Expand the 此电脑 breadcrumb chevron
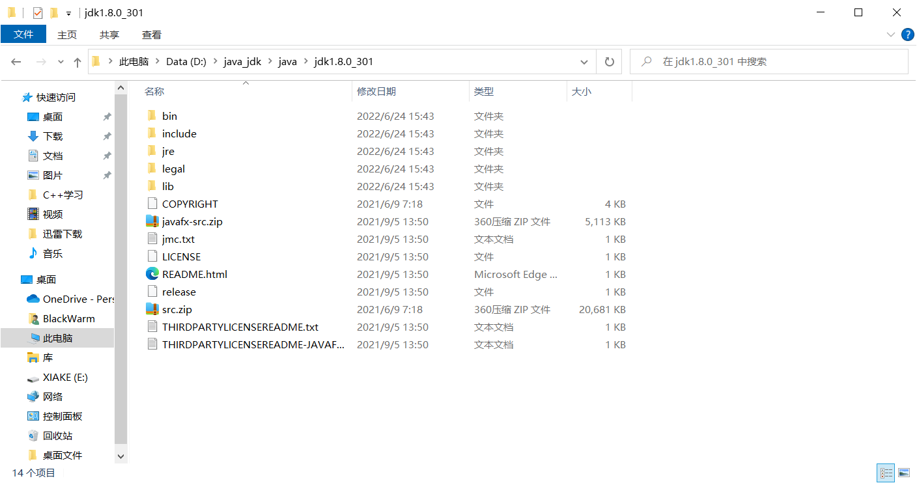 point(158,62)
